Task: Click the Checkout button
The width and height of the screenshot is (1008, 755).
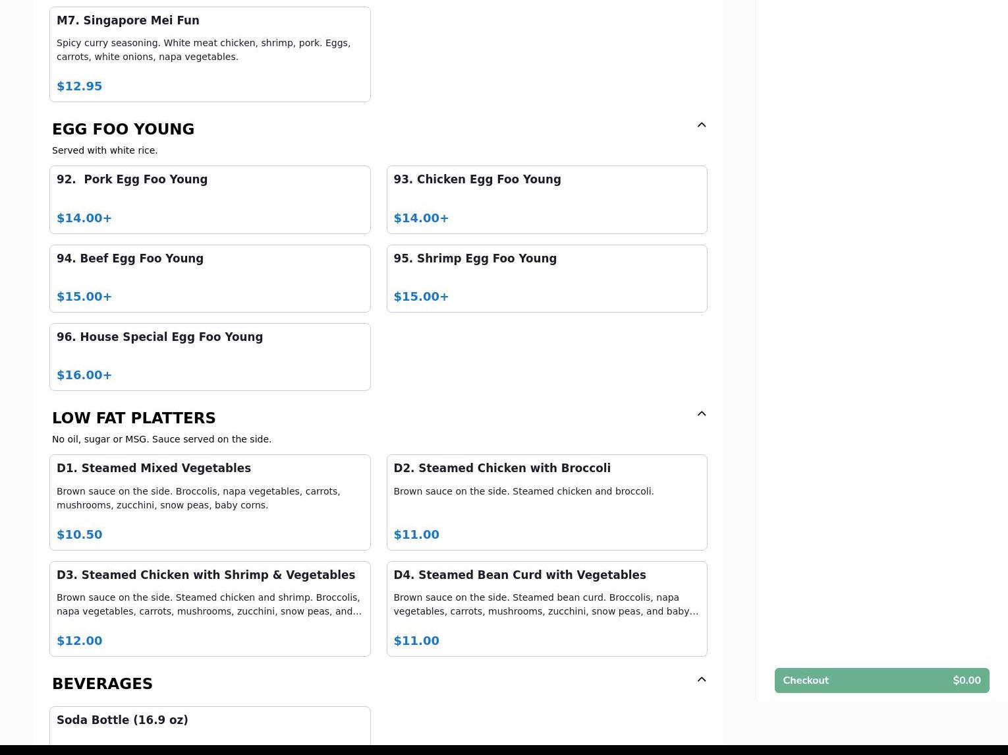Action: (x=881, y=680)
